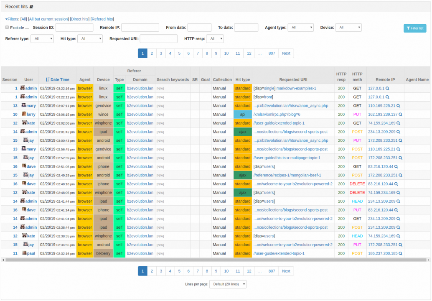Image resolution: width=432 pixels, height=301 pixels.
Task: Click larry's user avatar icon
Action: point(24,114)
